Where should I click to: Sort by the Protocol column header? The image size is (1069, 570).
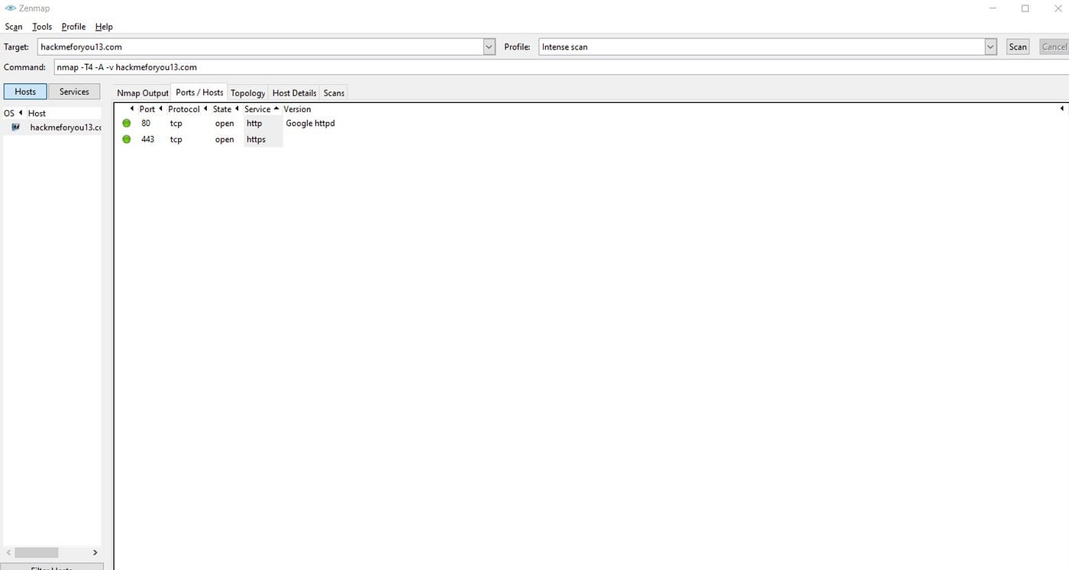(183, 109)
